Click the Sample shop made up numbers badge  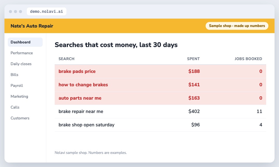click(237, 26)
